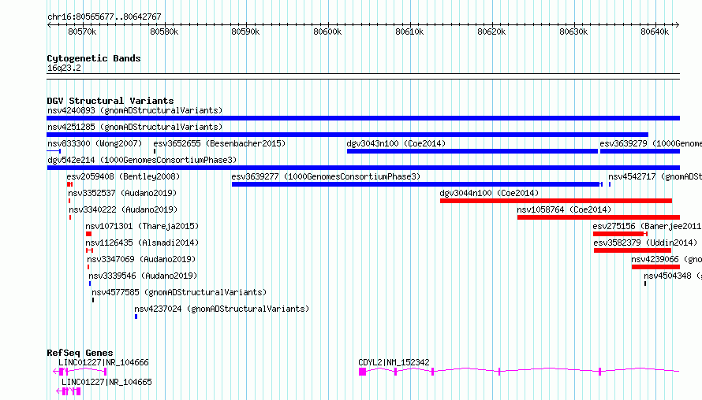The width and height of the screenshot is (702, 400).
Task: Select the 16q23.2 band label
Action: pos(64,68)
